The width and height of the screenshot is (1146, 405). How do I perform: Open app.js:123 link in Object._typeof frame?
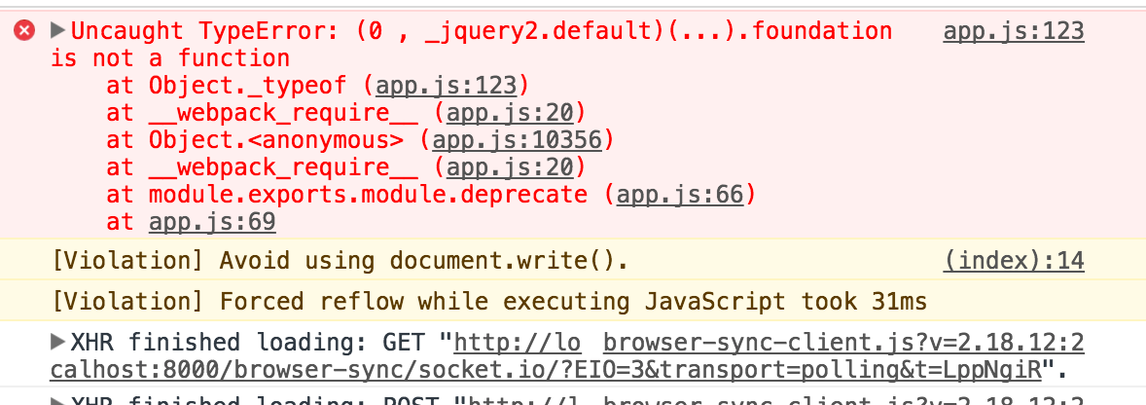pyautogui.click(x=446, y=87)
